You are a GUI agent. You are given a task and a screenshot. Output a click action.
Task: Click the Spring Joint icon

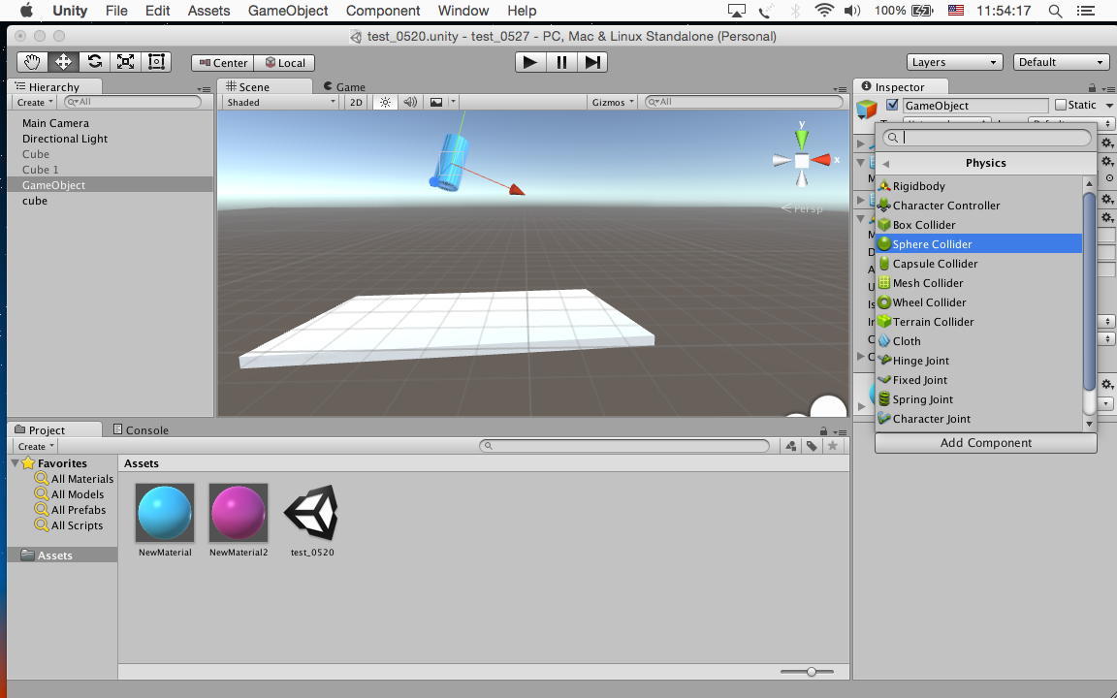[884, 398]
